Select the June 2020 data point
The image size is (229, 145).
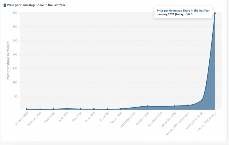(94, 109)
